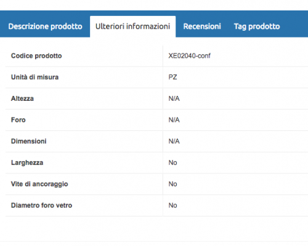
Task: Select the No value for Larghezza
Action: click(172, 162)
